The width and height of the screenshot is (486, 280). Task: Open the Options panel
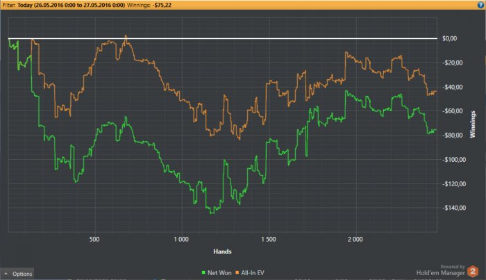(17, 274)
